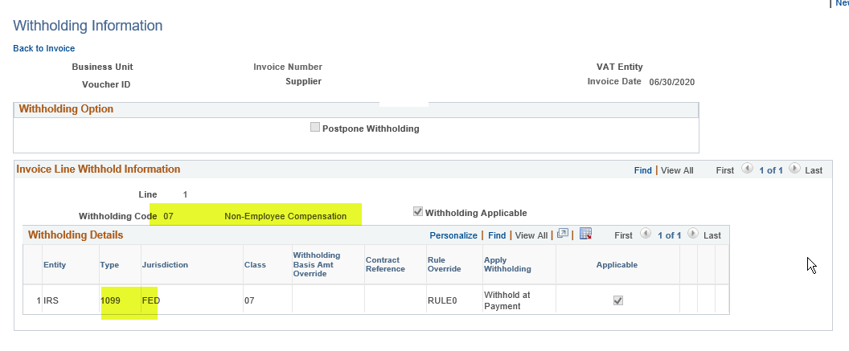Select the IRS entity cell

tap(51, 300)
